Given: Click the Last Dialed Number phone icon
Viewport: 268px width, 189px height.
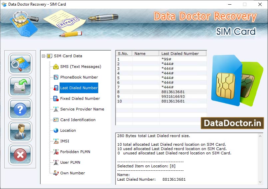Looking at the screenshot, I should 56,88.
